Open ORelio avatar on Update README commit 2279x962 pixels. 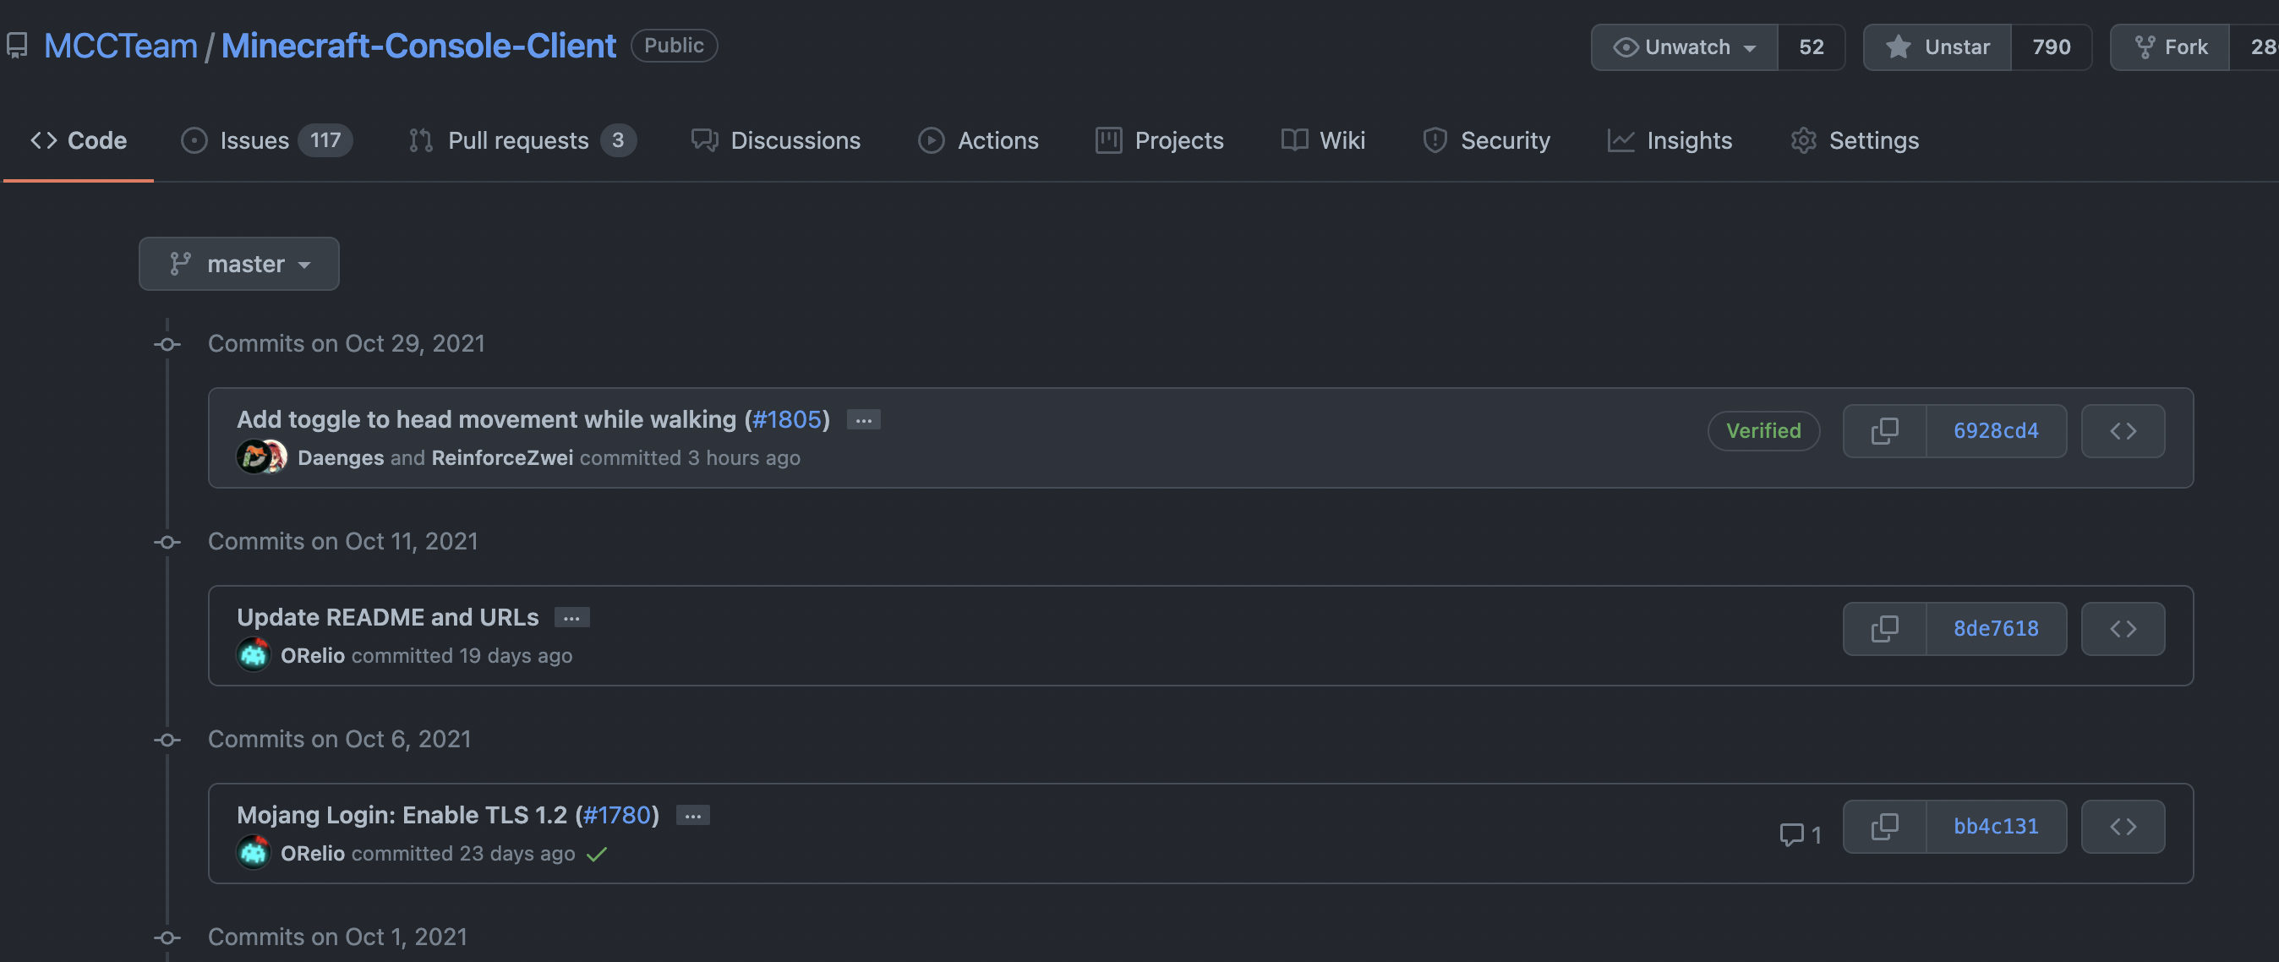[x=254, y=655]
